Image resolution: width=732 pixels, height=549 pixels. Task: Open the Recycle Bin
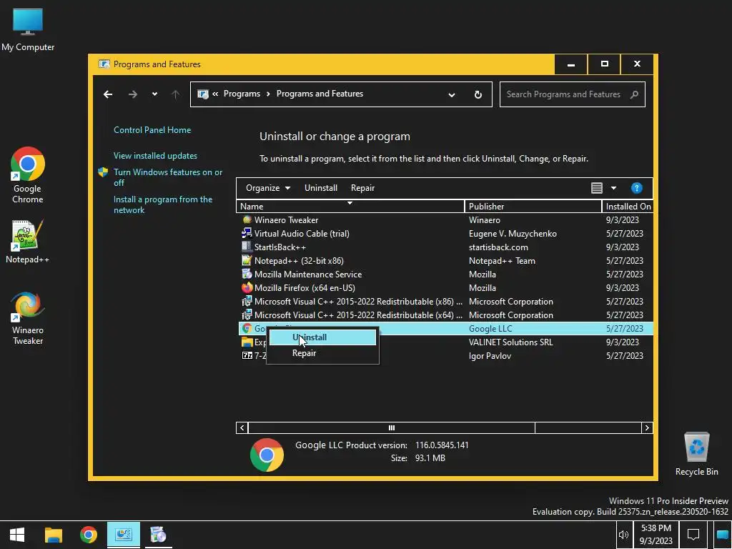[x=696, y=454]
